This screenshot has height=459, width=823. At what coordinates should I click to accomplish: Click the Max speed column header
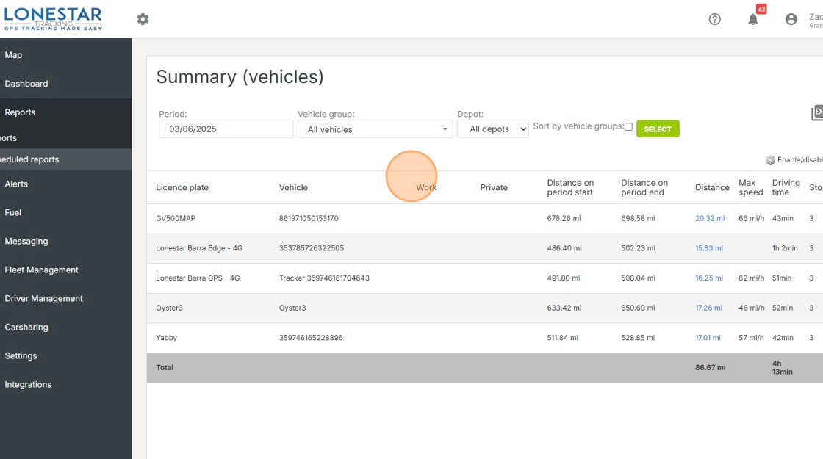[750, 187]
